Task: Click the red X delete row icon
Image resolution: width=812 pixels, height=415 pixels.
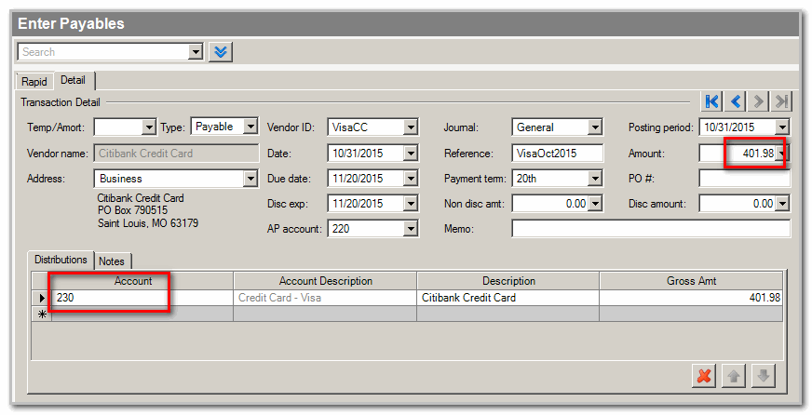Action: click(705, 376)
